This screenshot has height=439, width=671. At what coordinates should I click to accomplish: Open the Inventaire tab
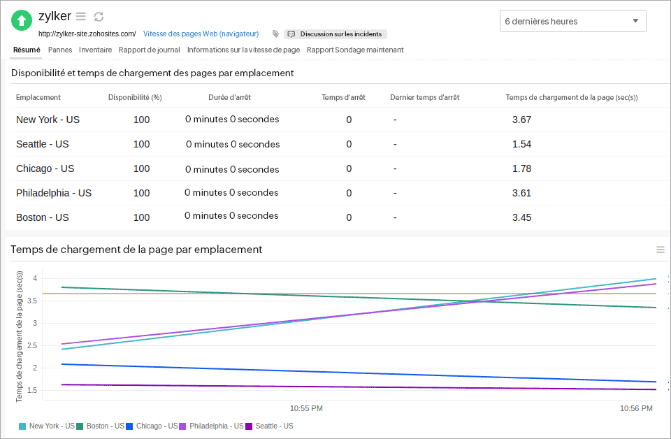pos(95,50)
